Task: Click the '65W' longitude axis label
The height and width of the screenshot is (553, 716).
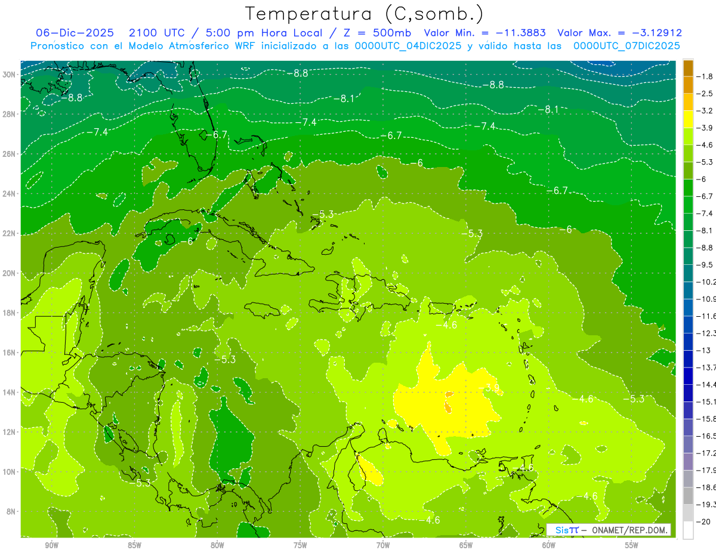Action: tap(466, 545)
